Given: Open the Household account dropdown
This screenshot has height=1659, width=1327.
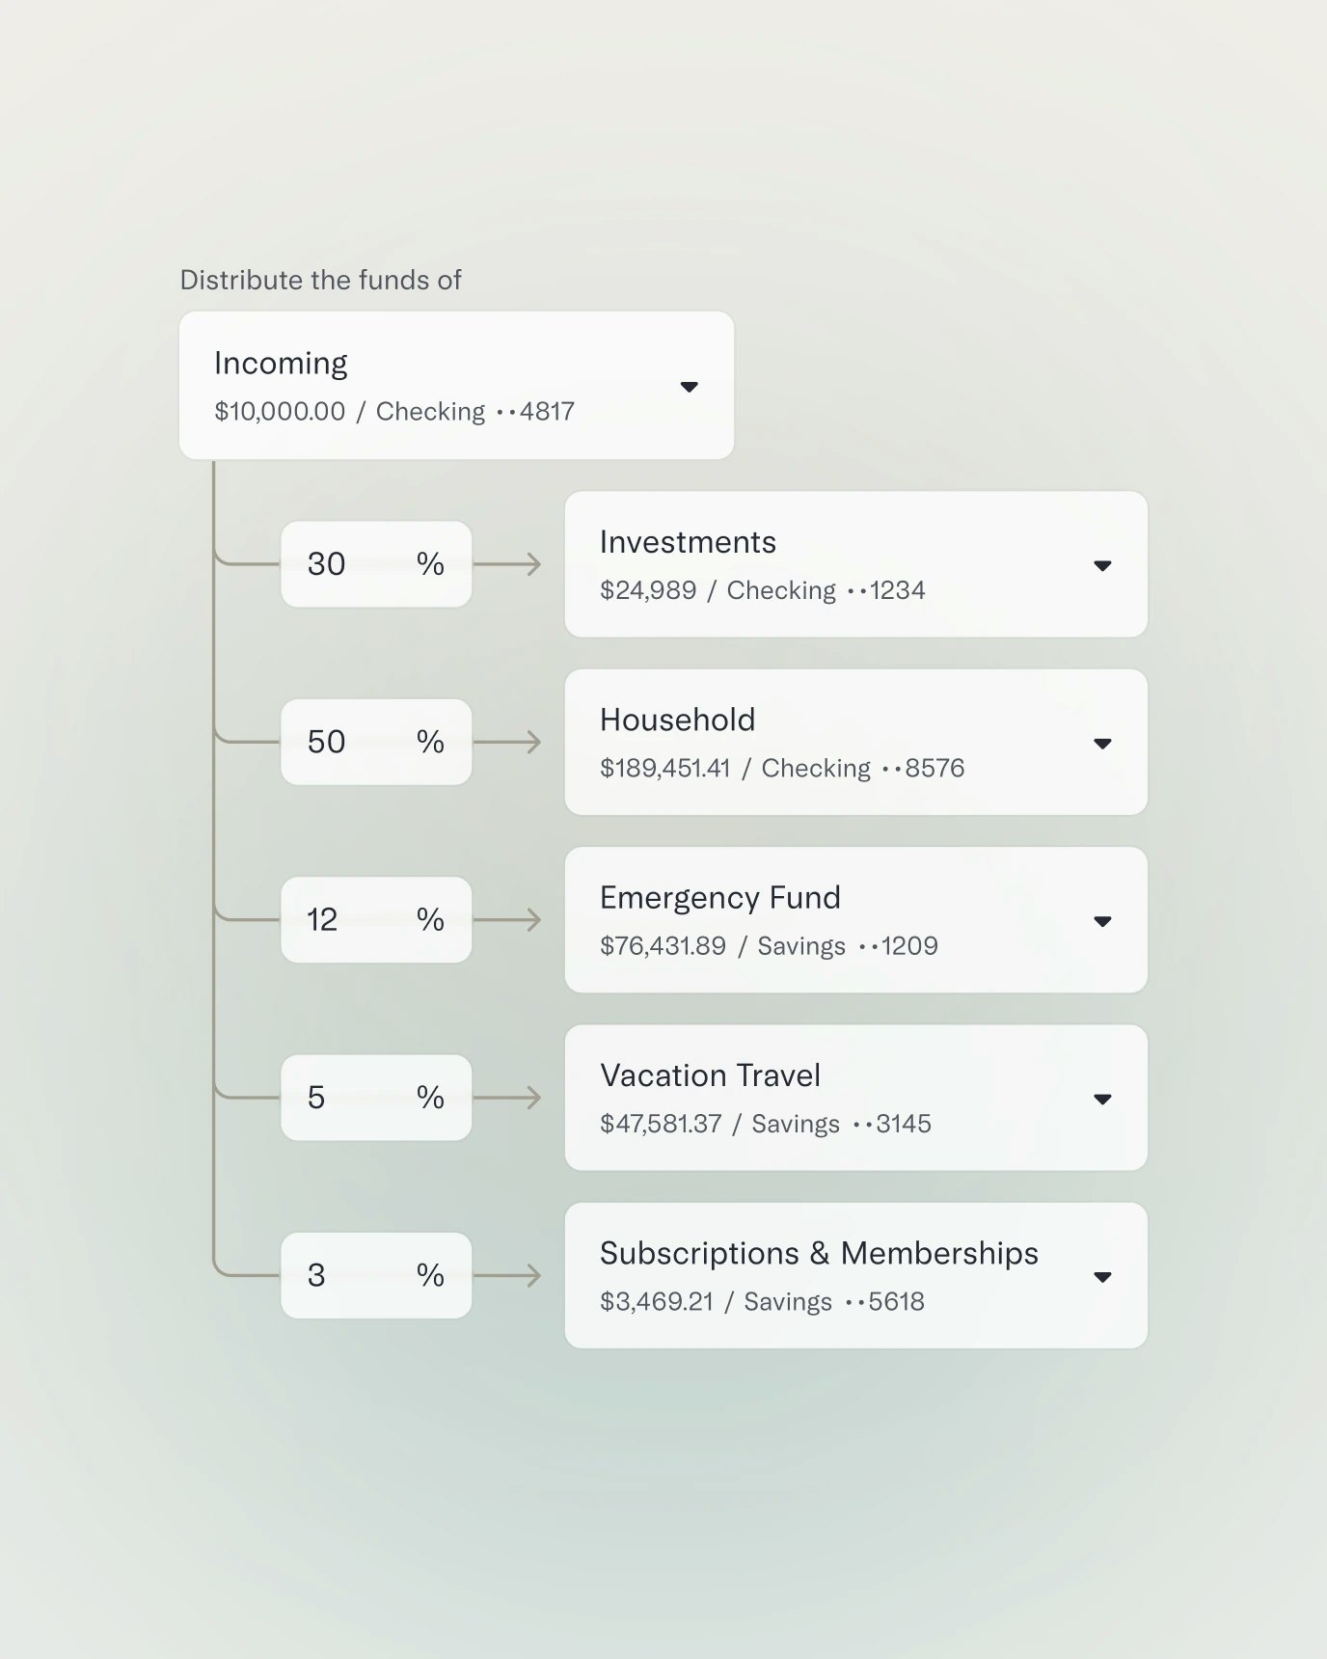Looking at the screenshot, I should pyautogui.click(x=1103, y=743).
